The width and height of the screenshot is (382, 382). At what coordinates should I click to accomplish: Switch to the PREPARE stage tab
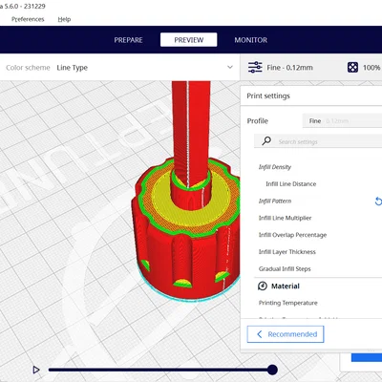click(128, 40)
